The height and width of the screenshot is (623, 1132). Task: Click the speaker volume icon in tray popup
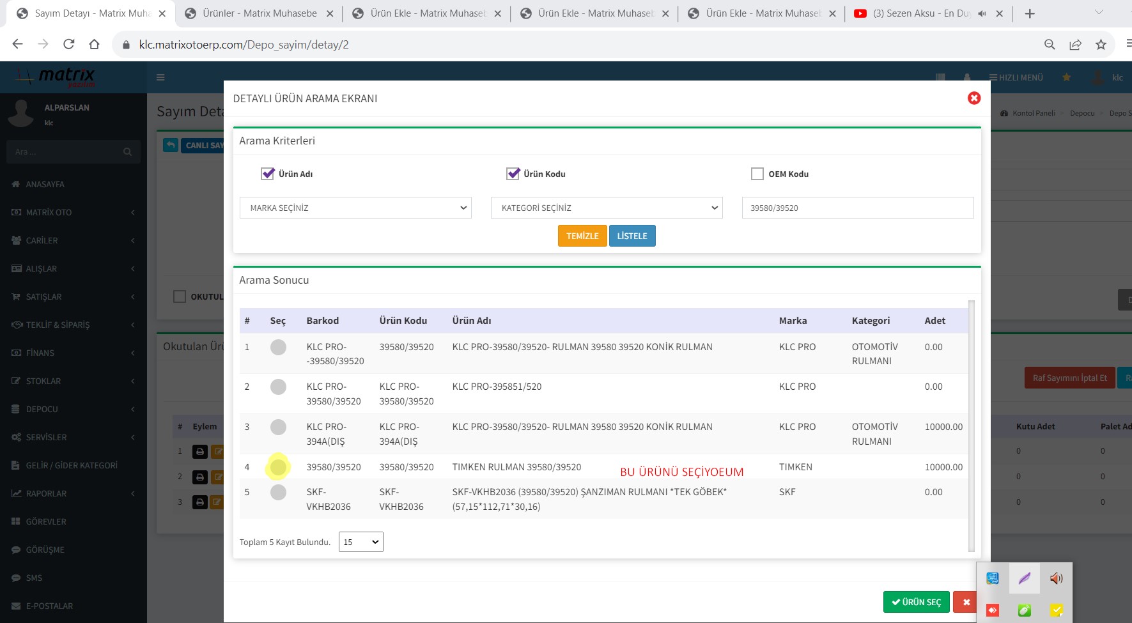1056,578
